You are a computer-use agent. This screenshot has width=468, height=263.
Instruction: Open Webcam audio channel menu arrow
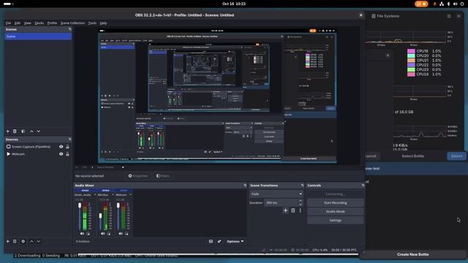point(130,195)
